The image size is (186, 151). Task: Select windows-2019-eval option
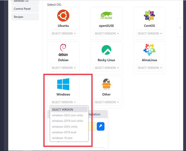pos(69,132)
